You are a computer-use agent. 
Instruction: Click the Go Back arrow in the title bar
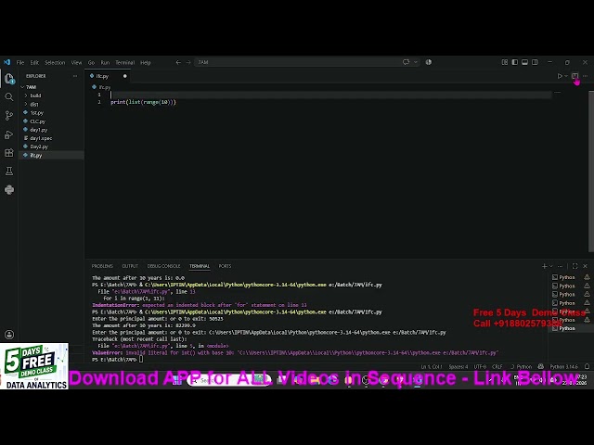coord(178,62)
